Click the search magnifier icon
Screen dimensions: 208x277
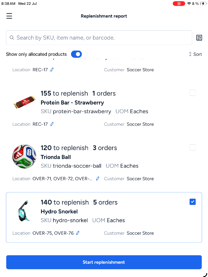pyautogui.click(x=12, y=38)
